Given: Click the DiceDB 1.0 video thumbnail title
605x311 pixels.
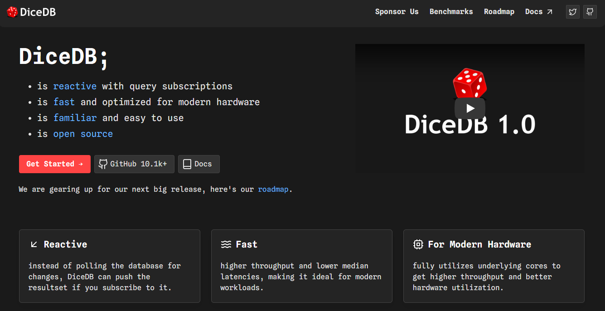Looking at the screenshot, I should (470, 124).
